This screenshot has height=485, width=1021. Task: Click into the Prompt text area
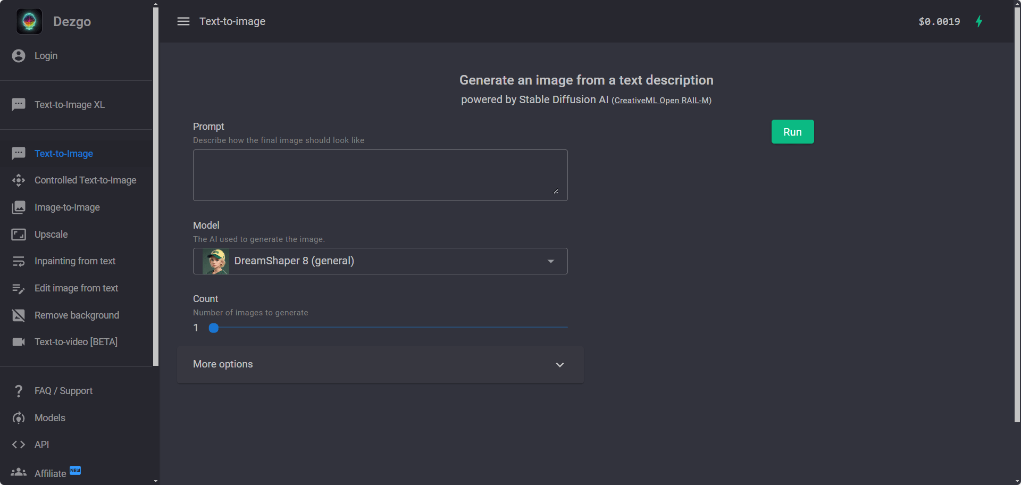coord(380,175)
